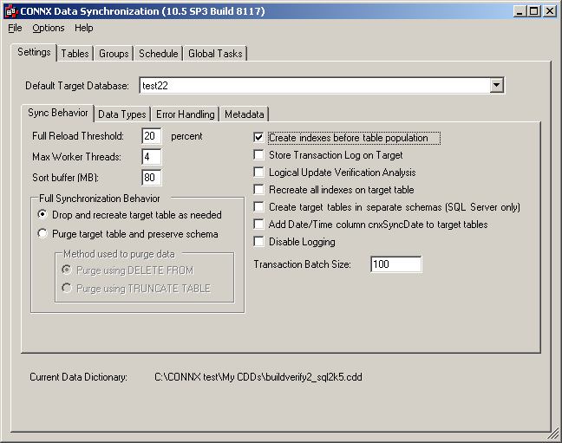Maximize the CONNX Data Synchronization window
The width and height of the screenshot is (562, 443).
(x=533, y=11)
